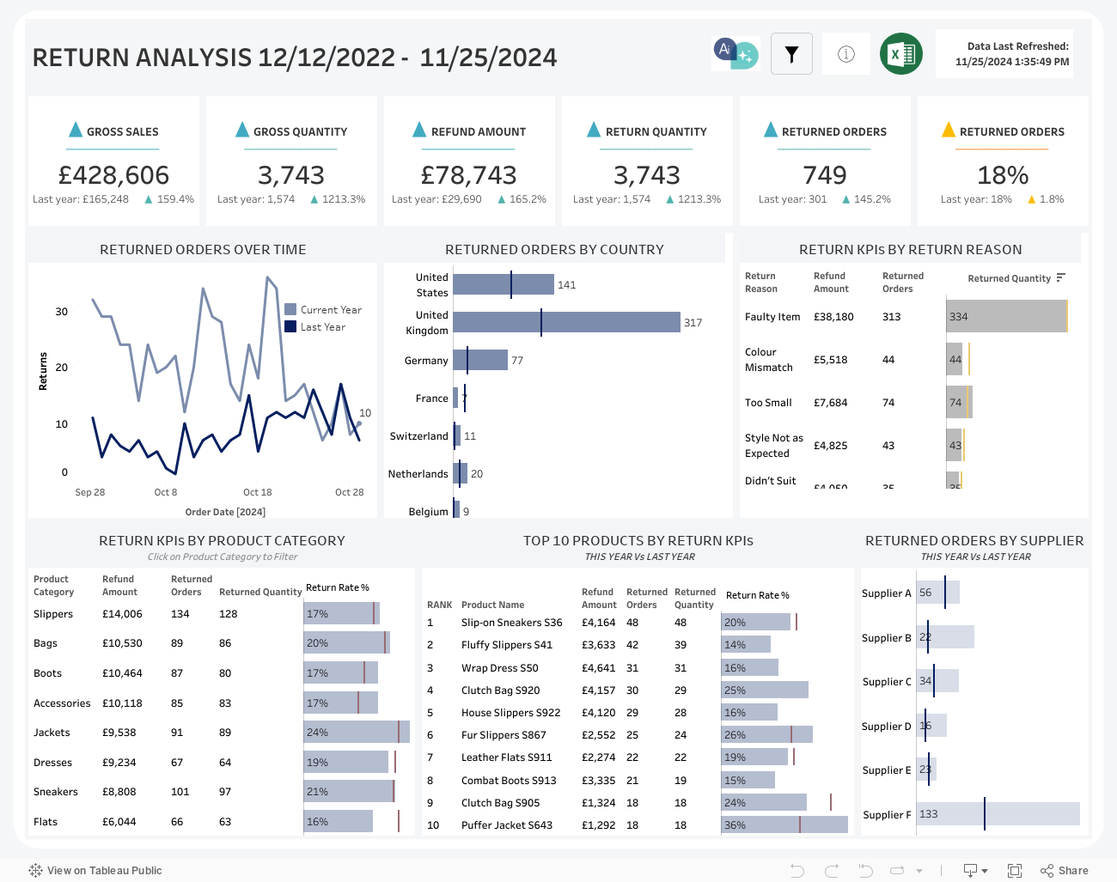
Task: Click the Current Year legend swatch
Action: pyautogui.click(x=290, y=309)
